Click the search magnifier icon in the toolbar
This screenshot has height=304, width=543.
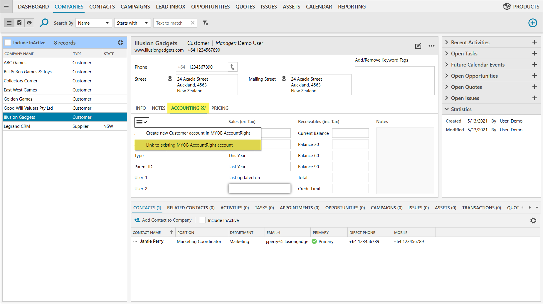click(44, 23)
